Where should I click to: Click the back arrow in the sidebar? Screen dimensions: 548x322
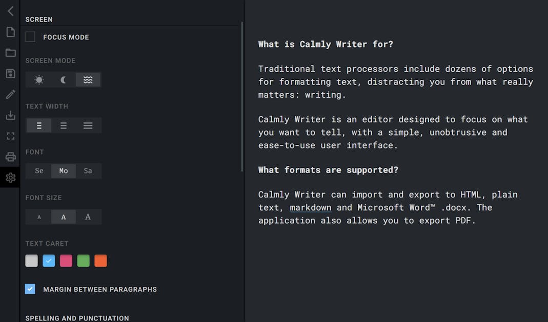[10, 11]
